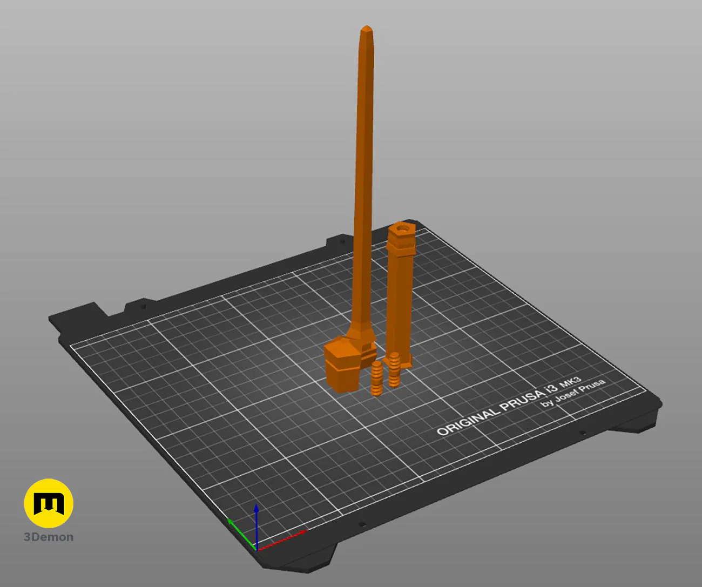Click the left small threaded pin model
The image size is (702, 587).
(377, 377)
